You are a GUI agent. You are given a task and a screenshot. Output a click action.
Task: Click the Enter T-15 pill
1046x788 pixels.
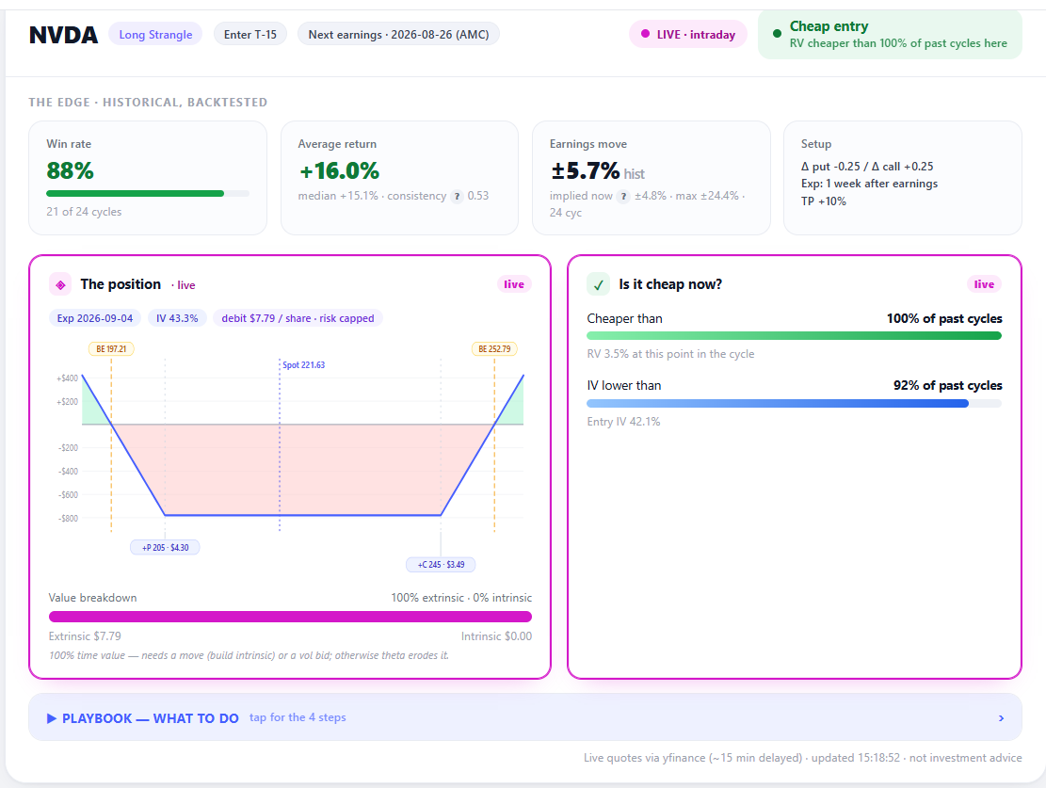pyautogui.click(x=250, y=35)
